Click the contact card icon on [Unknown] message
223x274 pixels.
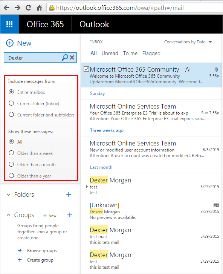click(216, 205)
